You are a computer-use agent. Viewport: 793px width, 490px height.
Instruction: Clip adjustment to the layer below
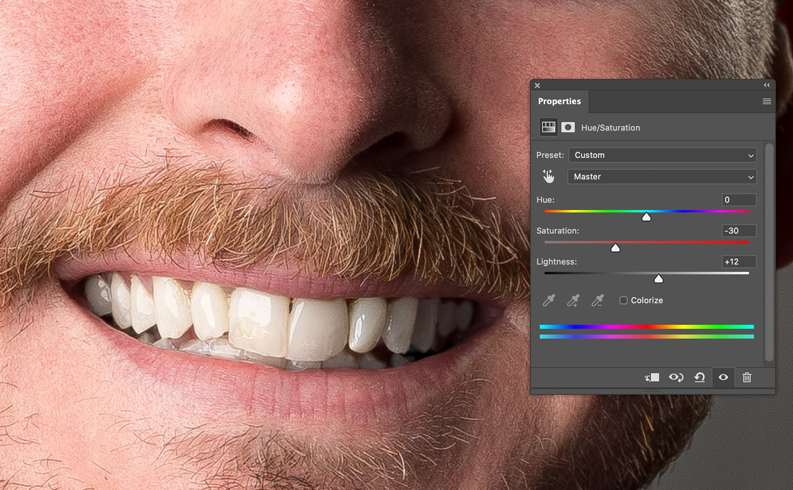click(652, 378)
